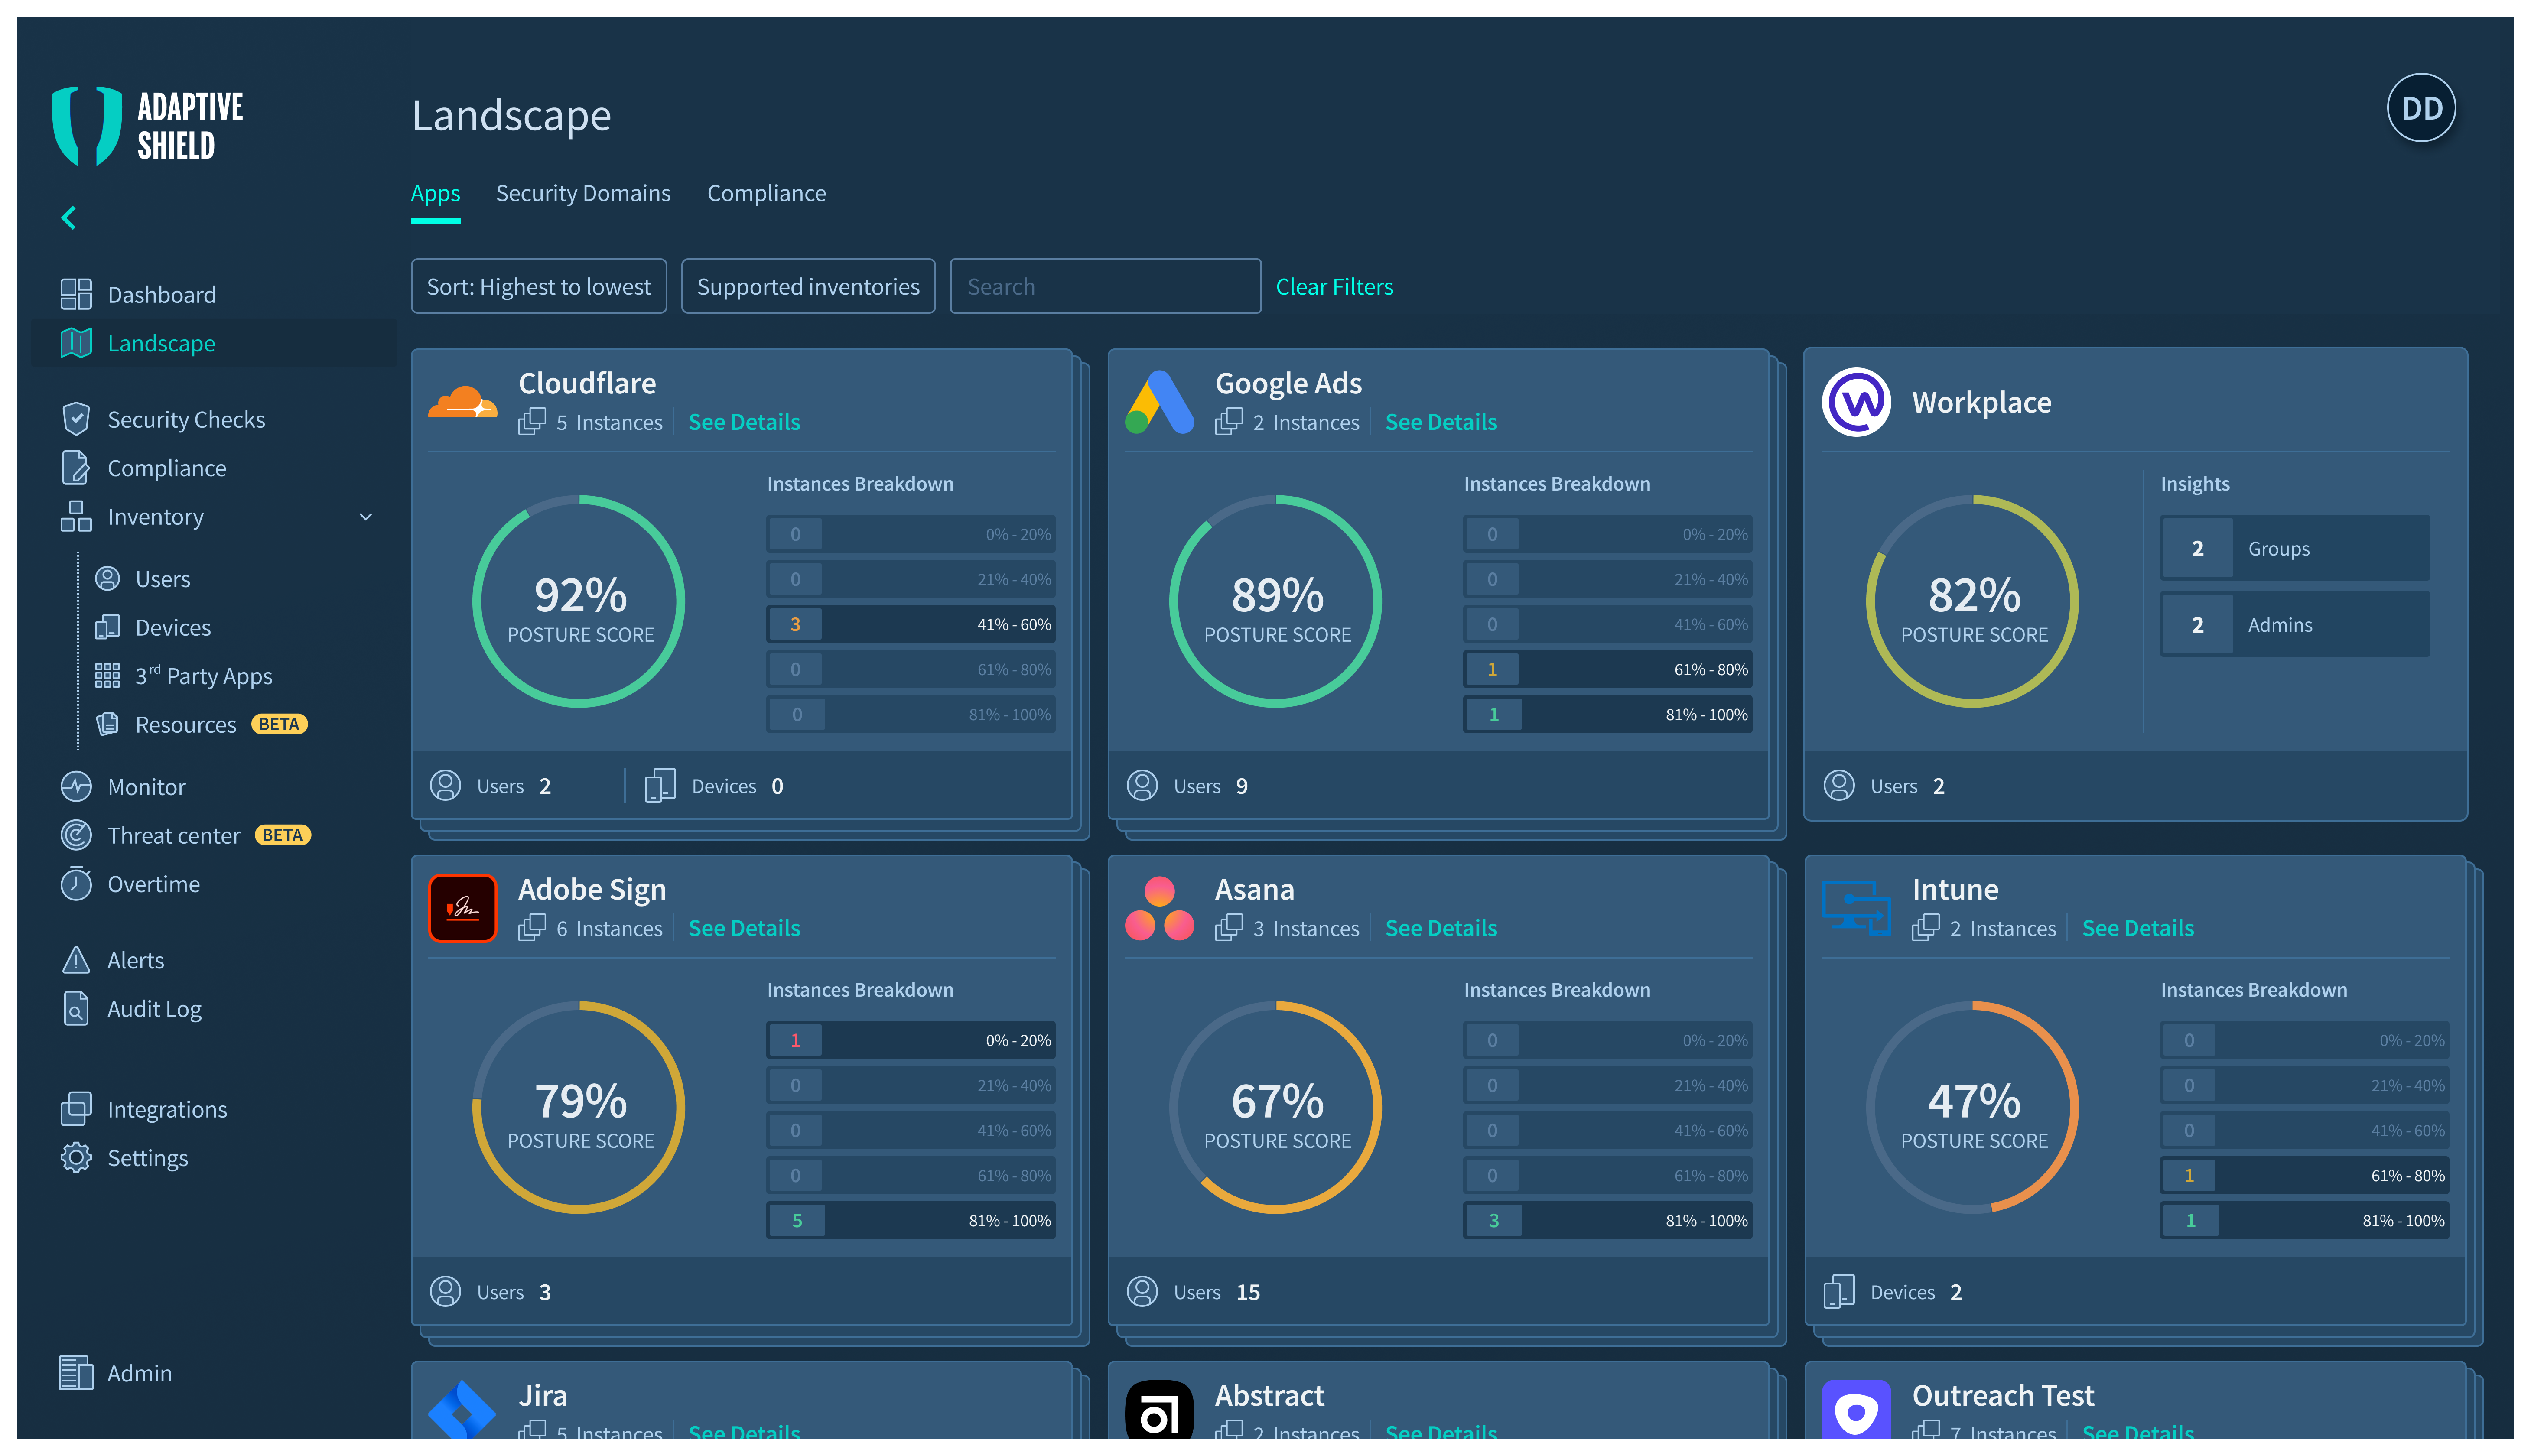This screenshot has height=1456, width=2531.
Task: Click the Adaptive Shield logo
Action: 148,126
